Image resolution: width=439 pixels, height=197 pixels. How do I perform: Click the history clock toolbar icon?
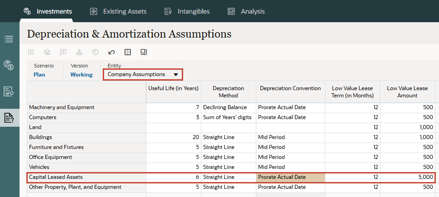tap(95, 52)
